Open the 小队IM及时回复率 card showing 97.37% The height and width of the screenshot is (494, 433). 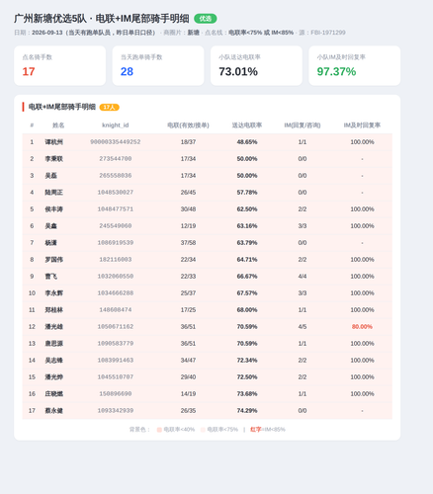click(x=354, y=65)
